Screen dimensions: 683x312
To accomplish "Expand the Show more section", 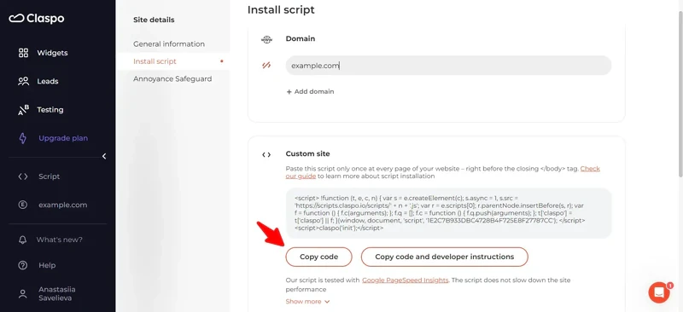I will pos(307,302).
